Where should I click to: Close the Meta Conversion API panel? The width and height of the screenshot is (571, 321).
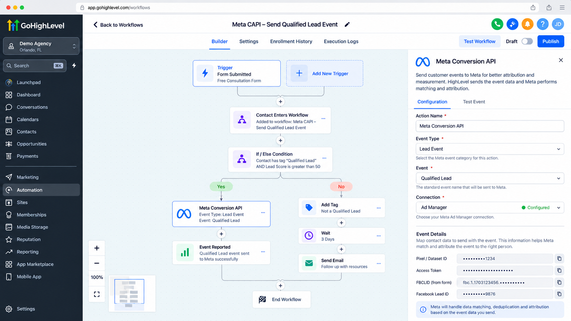pyautogui.click(x=561, y=60)
